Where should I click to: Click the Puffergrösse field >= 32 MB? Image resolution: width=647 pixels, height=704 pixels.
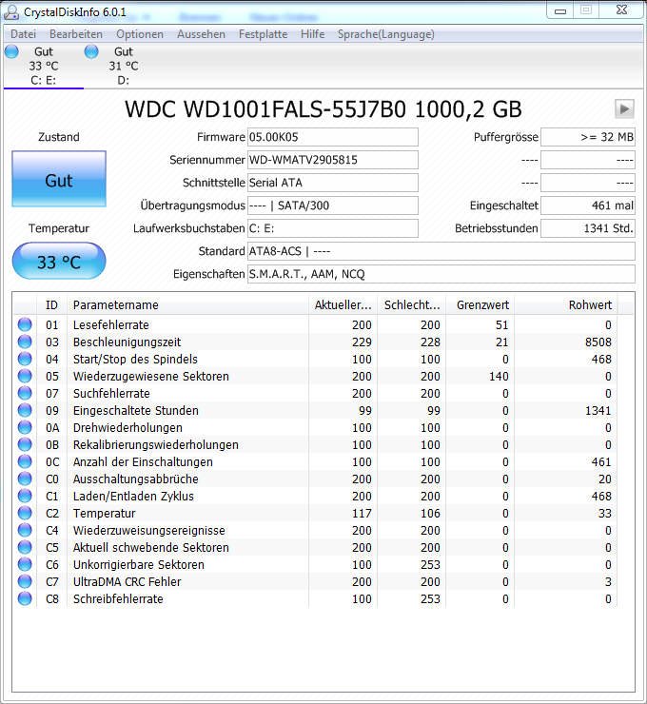(588, 137)
